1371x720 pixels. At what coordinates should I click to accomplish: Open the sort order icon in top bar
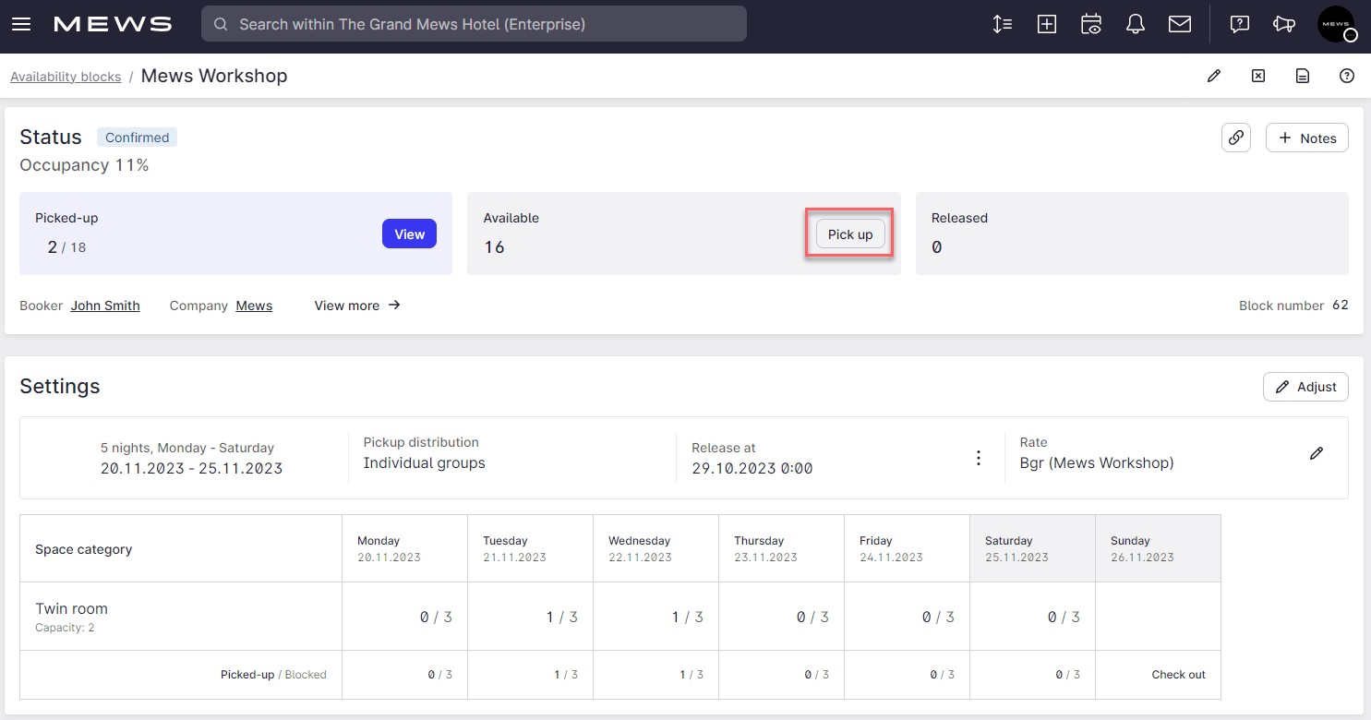[1002, 24]
